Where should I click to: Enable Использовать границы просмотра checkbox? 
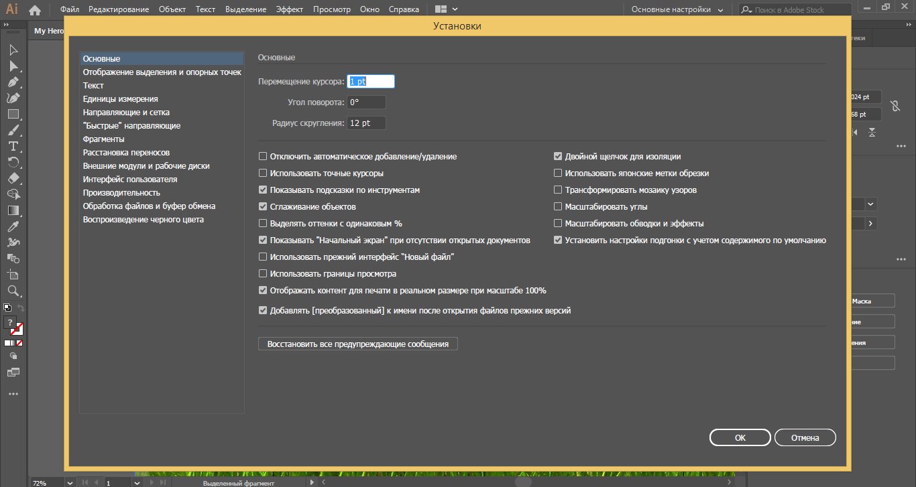(x=263, y=273)
